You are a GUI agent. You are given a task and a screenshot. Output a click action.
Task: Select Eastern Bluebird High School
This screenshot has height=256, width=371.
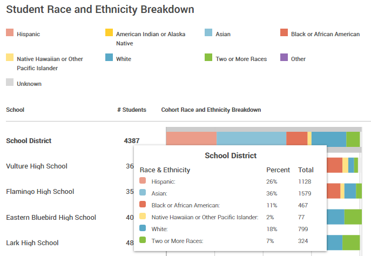coord(51,217)
